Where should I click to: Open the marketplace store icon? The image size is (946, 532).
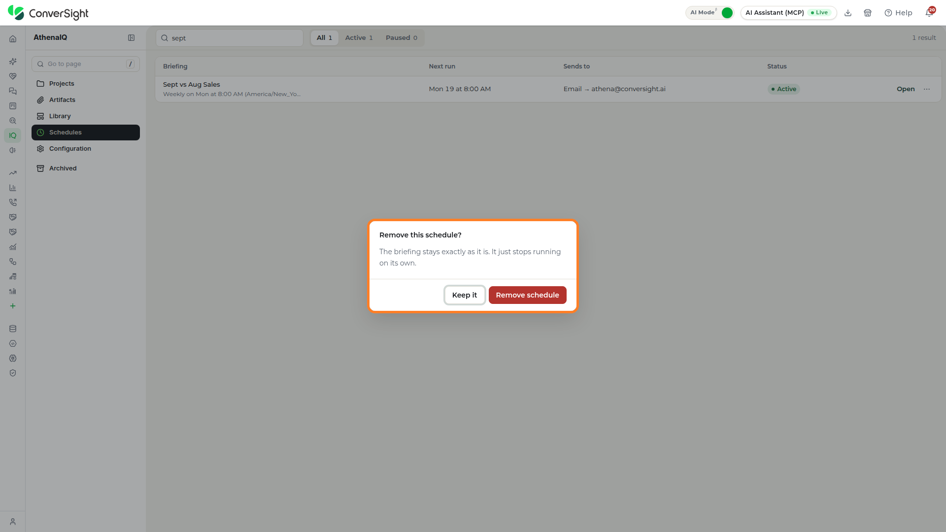868,13
